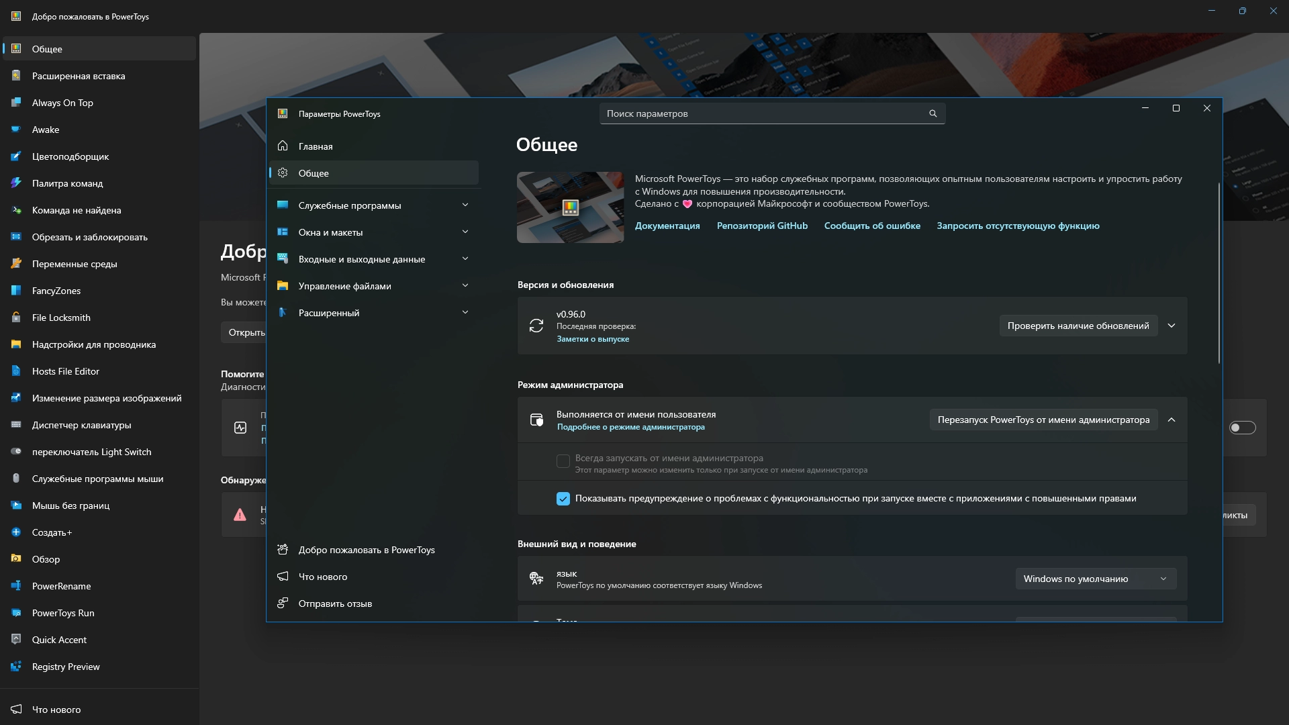Click the Color Picker icon in left sidebar
Viewport: 1289px width, 725px height.
click(16, 156)
